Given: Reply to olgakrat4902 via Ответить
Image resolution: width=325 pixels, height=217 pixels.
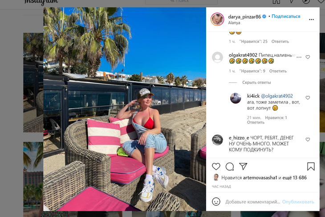Looking at the screenshot, I should (278, 71).
